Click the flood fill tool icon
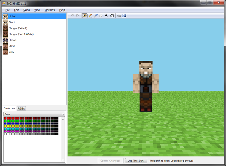226x166 pixels. point(112,16)
